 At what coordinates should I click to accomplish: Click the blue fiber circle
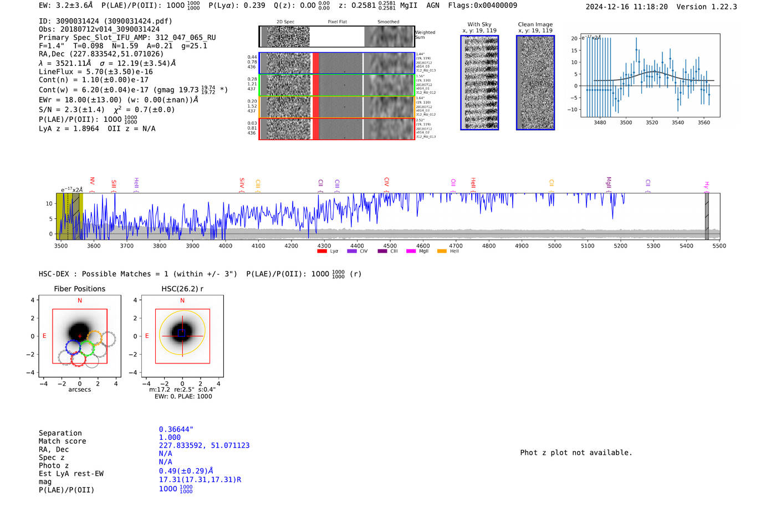(x=73, y=347)
